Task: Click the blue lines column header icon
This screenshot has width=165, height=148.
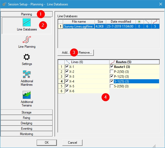Action: 147,22
